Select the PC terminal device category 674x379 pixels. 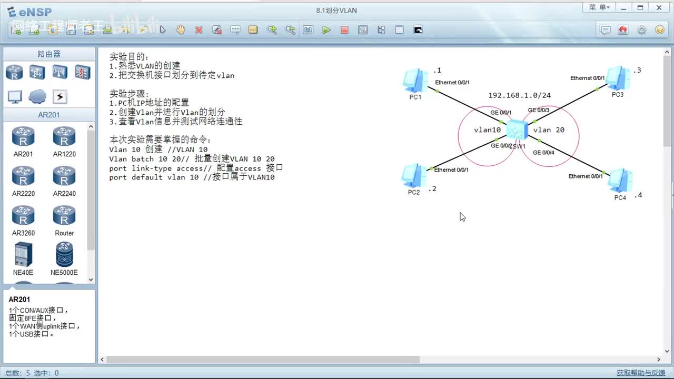click(14, 96)
